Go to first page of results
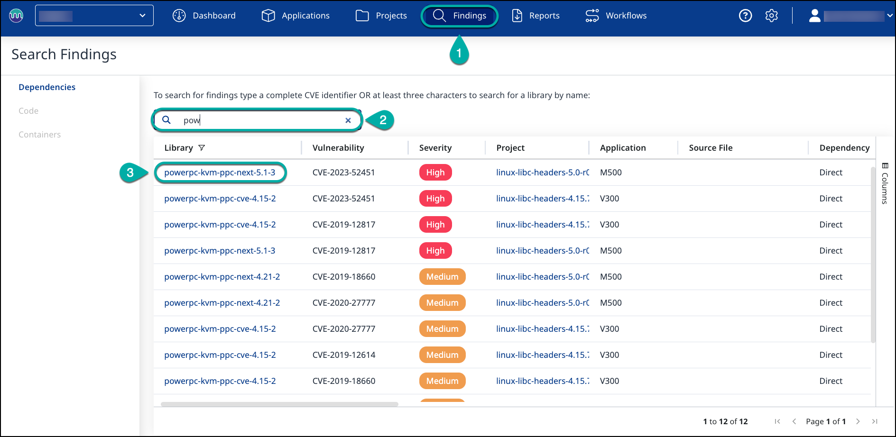The height and width of the screenshot is (437, 896). point(777,421)
